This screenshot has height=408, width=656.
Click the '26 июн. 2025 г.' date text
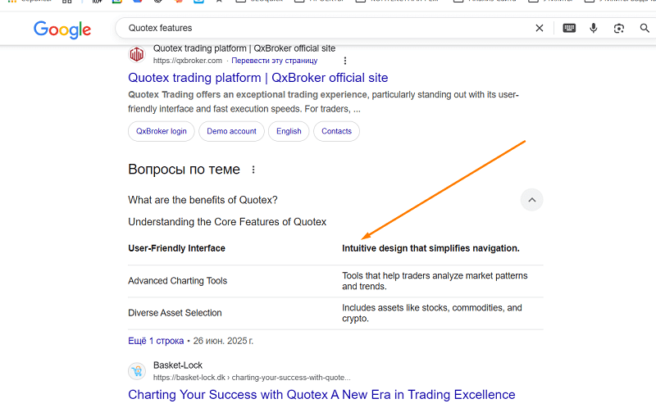[223, 341]
